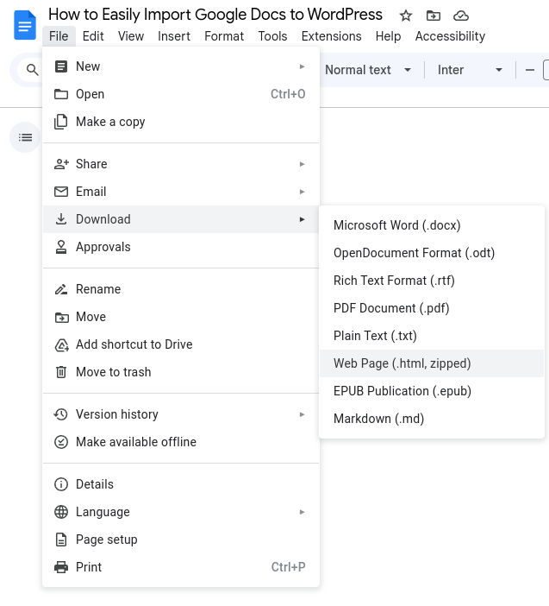Expand the Language submenu arrow
Image resolution: width=549 pixels, height=606 pixels.
click(x=303, y=512)
